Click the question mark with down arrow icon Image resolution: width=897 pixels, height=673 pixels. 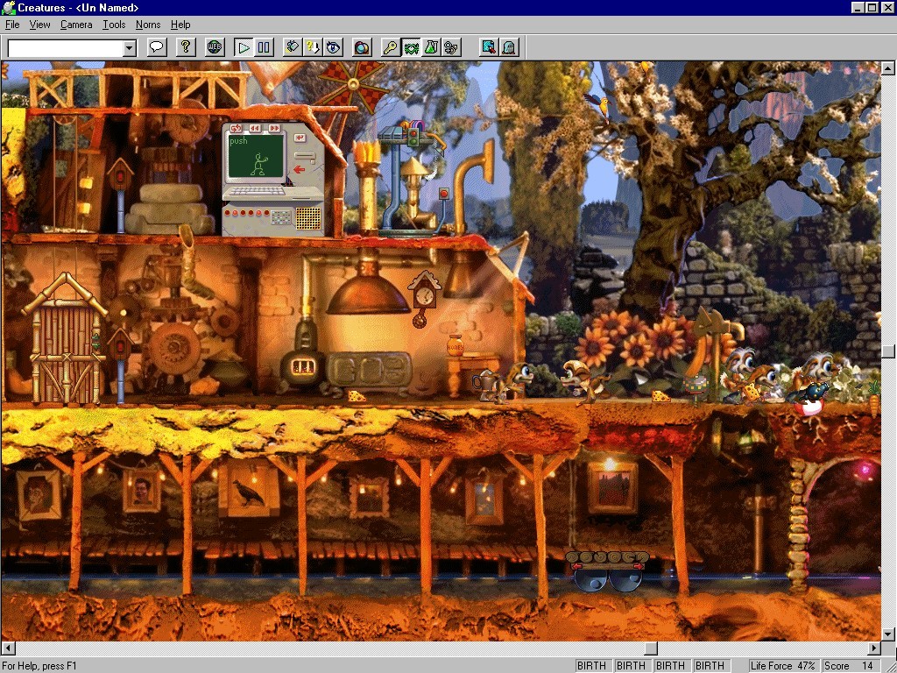[313, 47]
